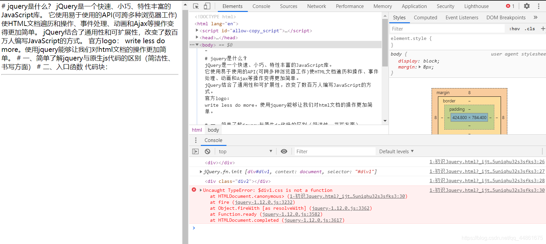Open the Network tab
The height and width of the screenshot is (244, 546).
(317, 6)
